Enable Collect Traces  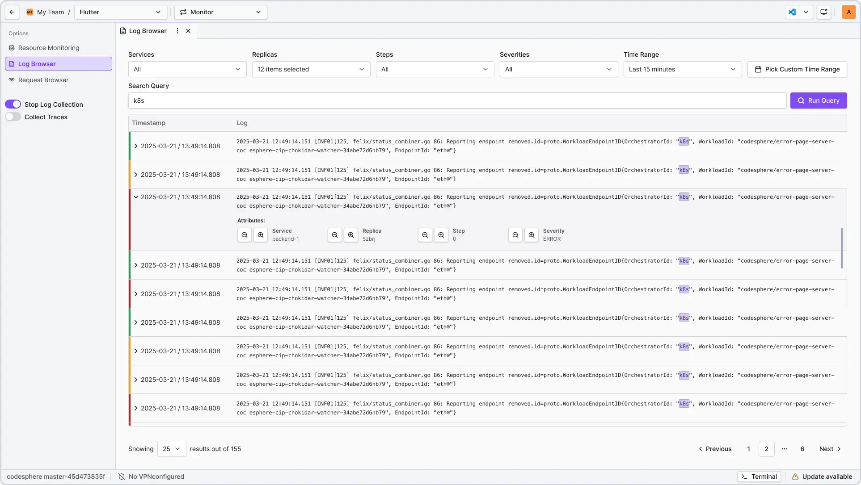(13, 117)
